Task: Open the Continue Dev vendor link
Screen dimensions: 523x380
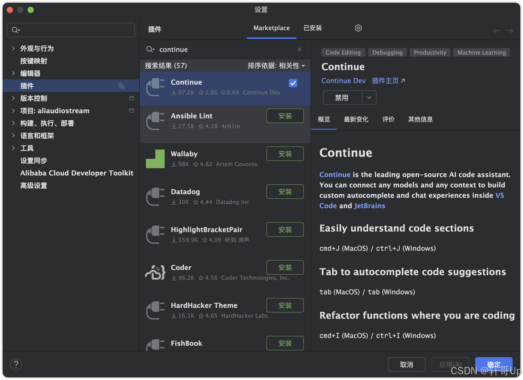Action: (x=343, y=81)
